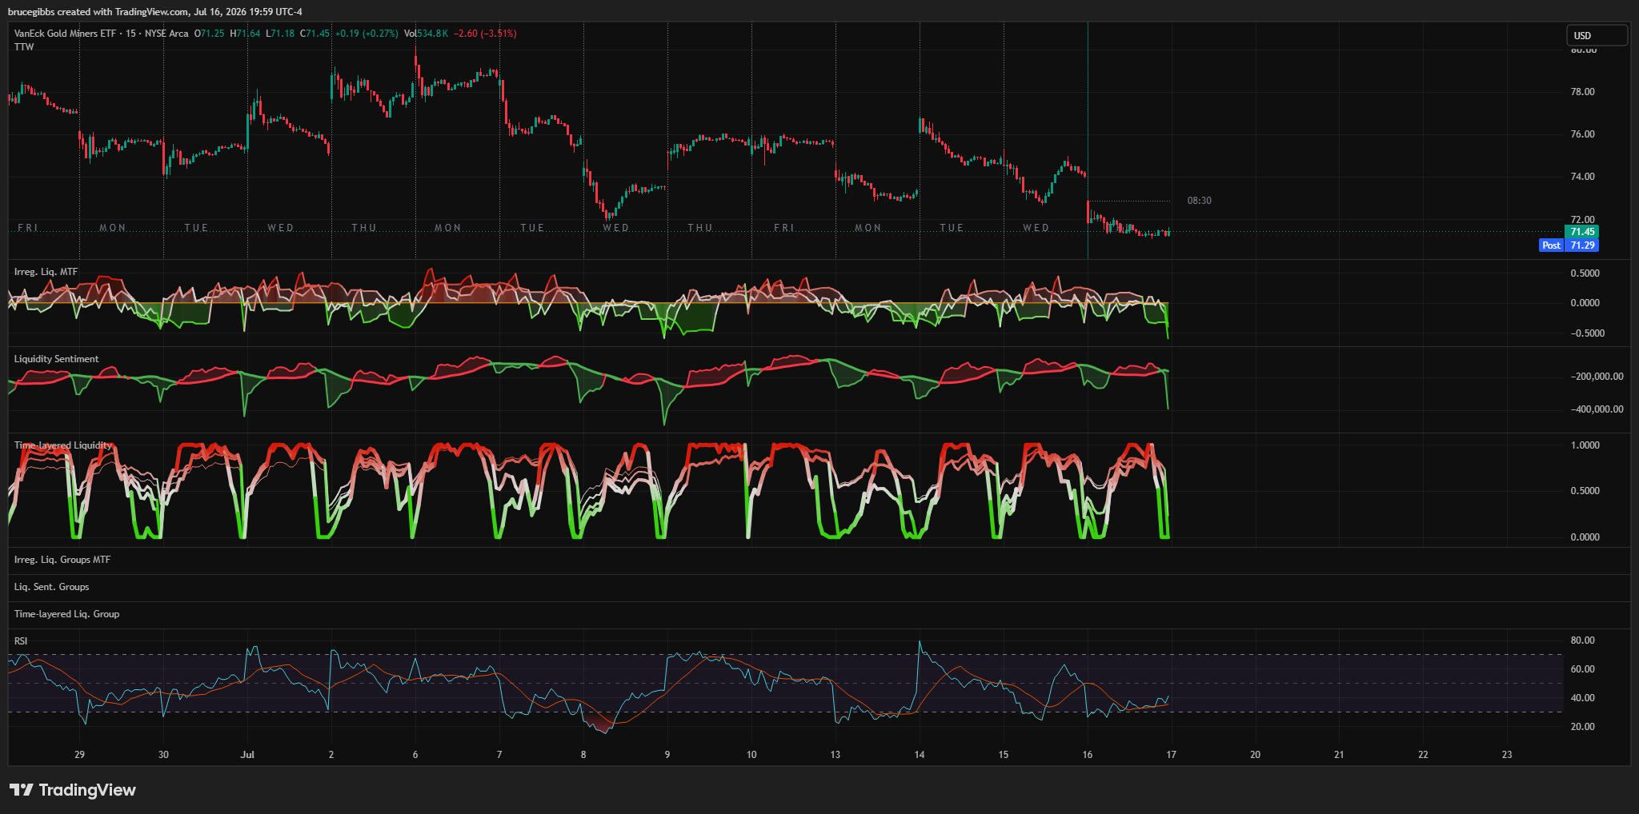1639x814 pixels.
Task: Click the Vol 534.8K reading
Action: coord(426,34)
